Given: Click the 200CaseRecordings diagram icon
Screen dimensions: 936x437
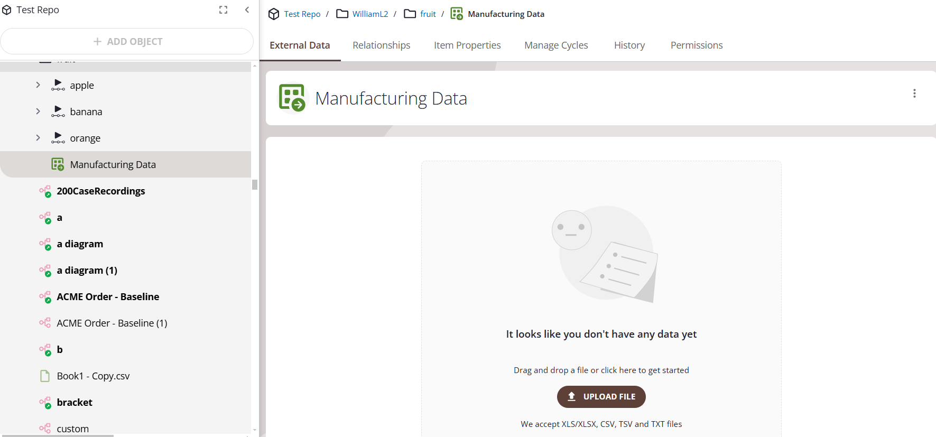Looking at the screenshot, I should click(x=45, y=191).
